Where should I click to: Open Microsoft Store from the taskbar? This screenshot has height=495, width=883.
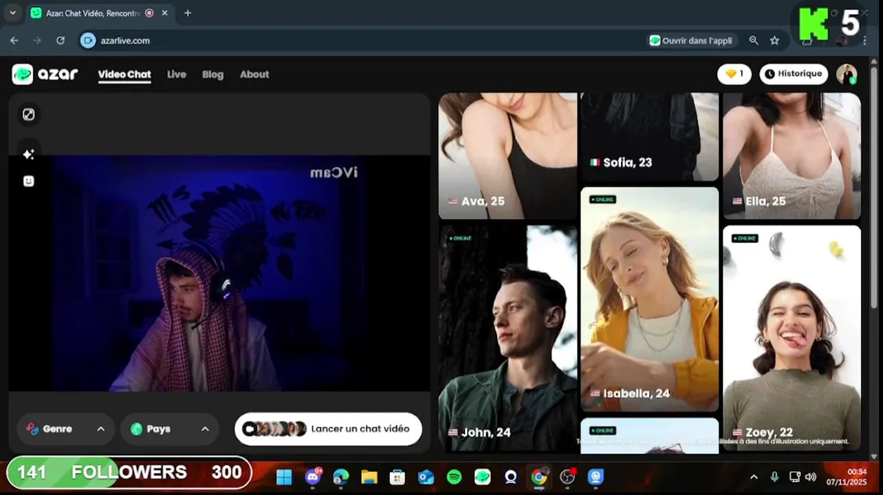pyautogui.click(x=397, y=476)
